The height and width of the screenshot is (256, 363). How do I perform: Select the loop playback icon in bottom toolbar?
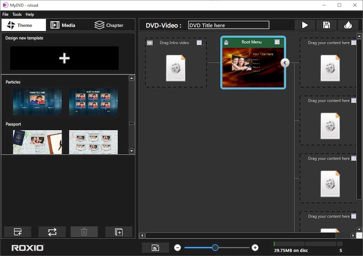(x=51, y=232)
